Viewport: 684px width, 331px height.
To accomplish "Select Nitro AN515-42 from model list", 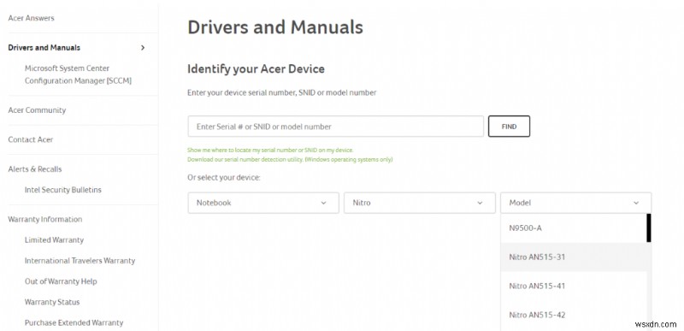I will (x=573, y=315).
